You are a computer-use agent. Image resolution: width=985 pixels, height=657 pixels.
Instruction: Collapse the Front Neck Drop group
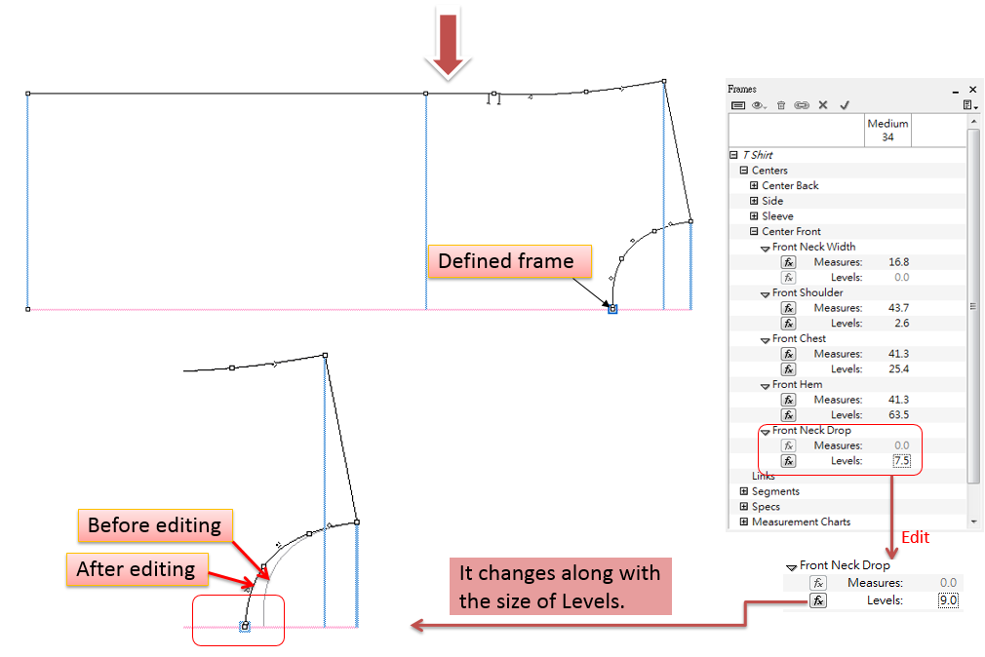766,431
